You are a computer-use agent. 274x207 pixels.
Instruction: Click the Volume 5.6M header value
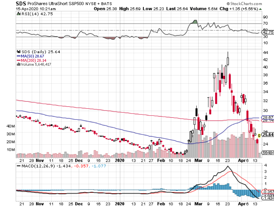point(204,9)
